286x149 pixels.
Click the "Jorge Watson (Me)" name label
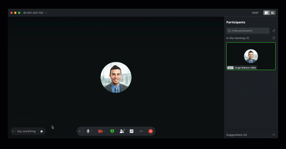pos(245,68)
